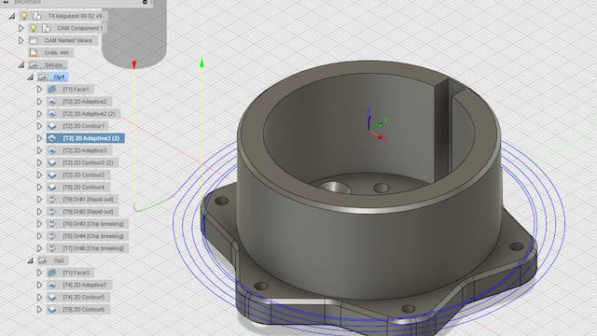Select the 'T4 kaigukast 00 02 v9' label
Screen dimensions: 597x336
click(x=75, y=16)
